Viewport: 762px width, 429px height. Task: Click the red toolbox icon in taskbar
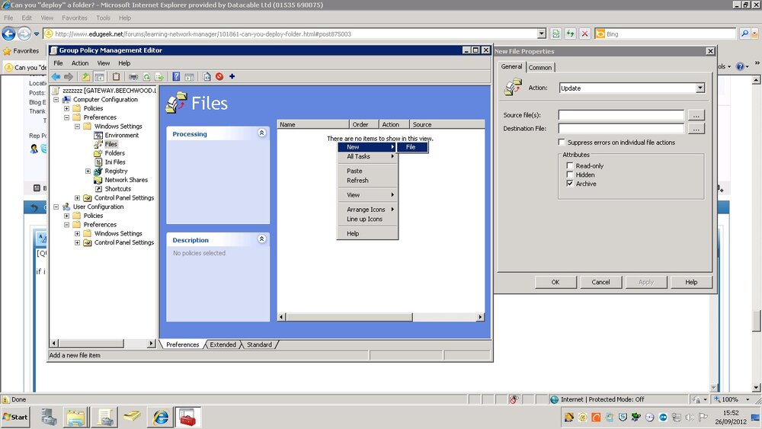187,417
